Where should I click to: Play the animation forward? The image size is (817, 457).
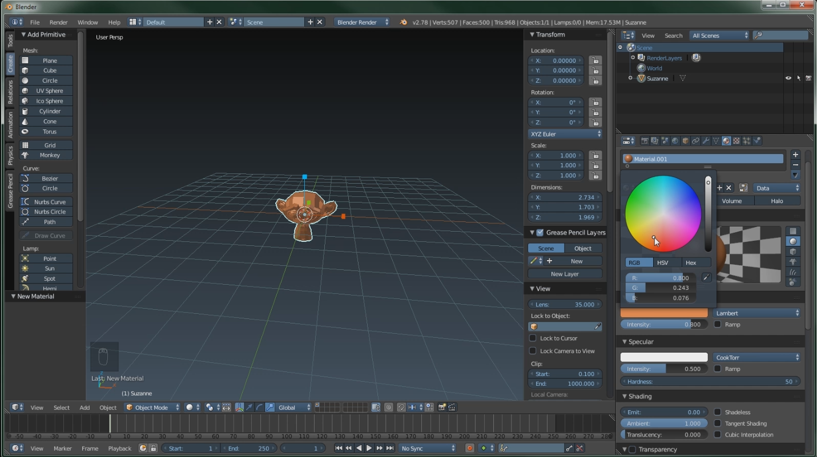[369, 448]
